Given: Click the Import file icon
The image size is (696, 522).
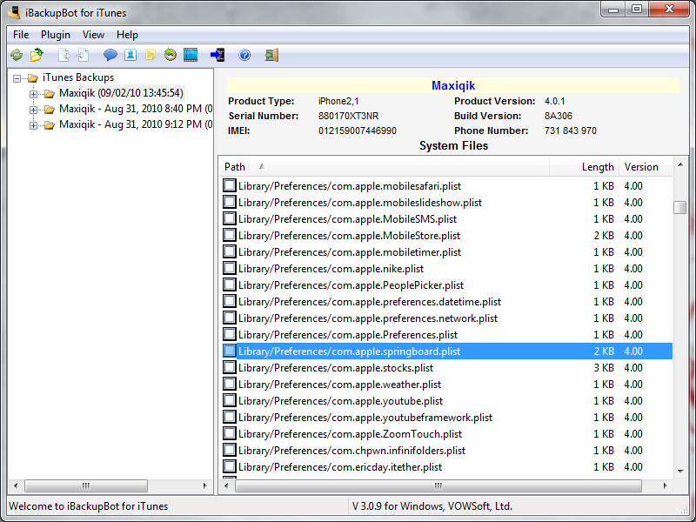Looking at the screenshot, I should pyautogui.click(x=83, y=55).
